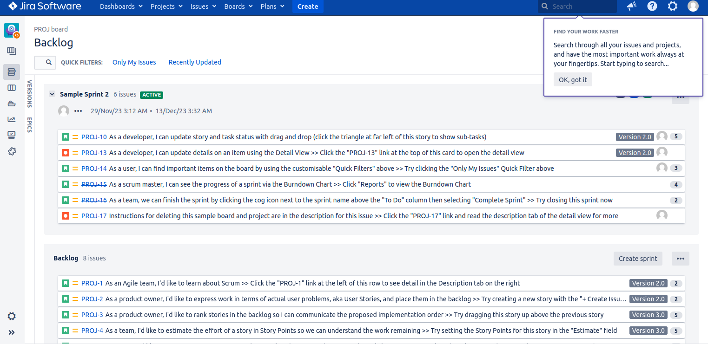
Task: Click Version 2.0 label on PROJ-2
Action: pyautogui.click(x=648, y=299)
